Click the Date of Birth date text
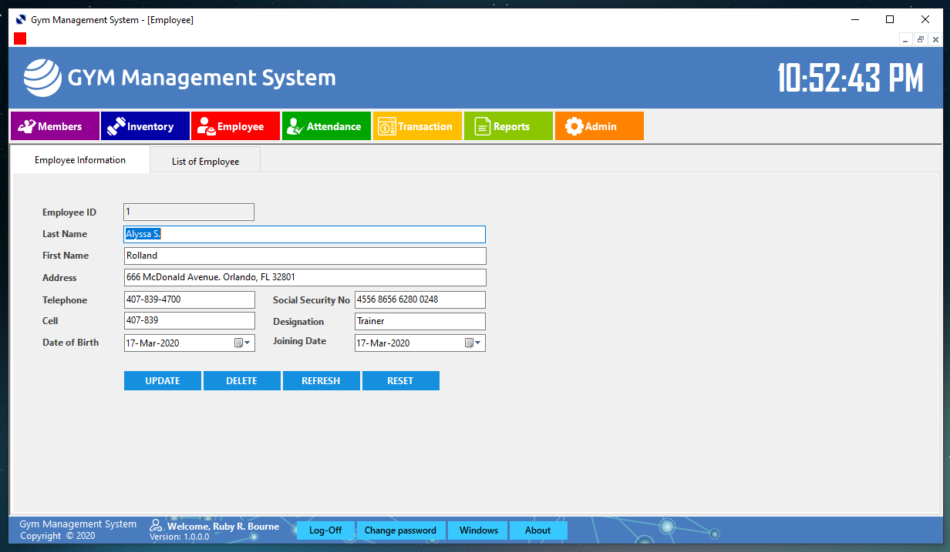 [x=153, y=343]
